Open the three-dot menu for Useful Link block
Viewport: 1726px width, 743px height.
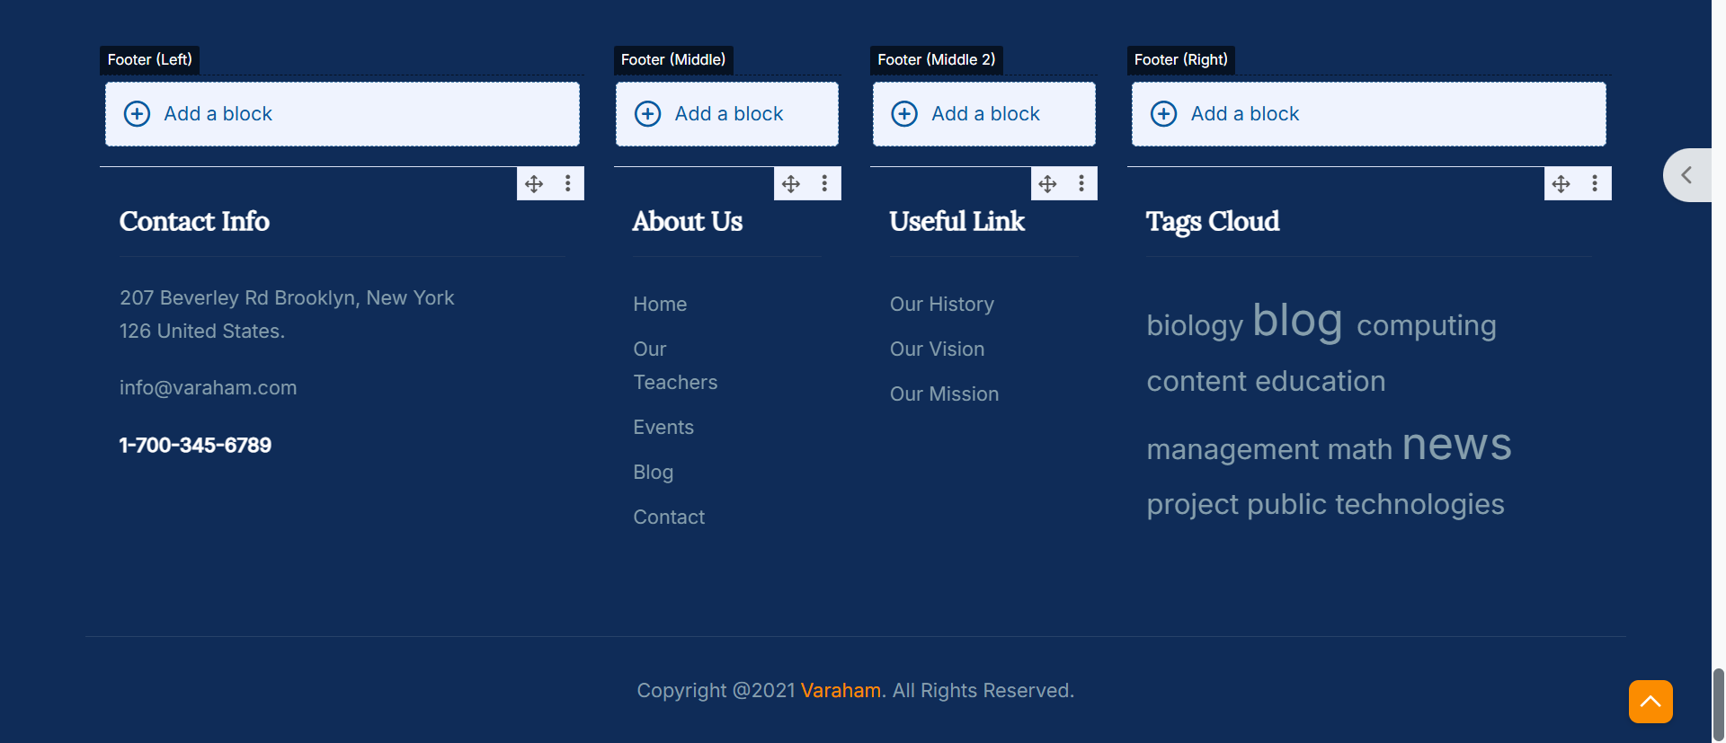pos(1081,184)
